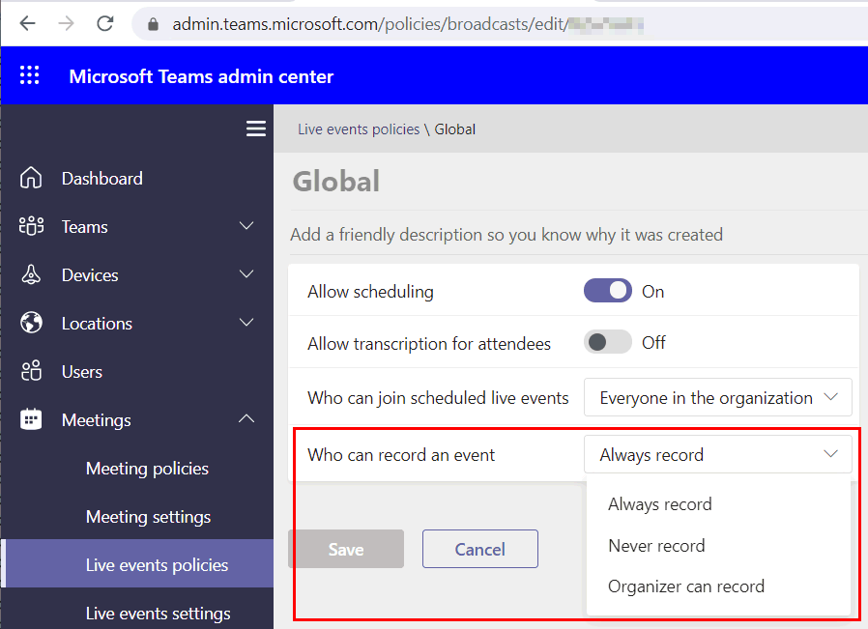Open Meeting settings in sidebar
The image size is (868, 629).
coord(148,517)
